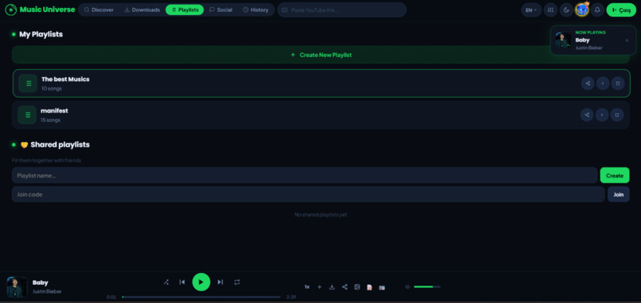
Task: Skip to previous track
Action: 182,282
